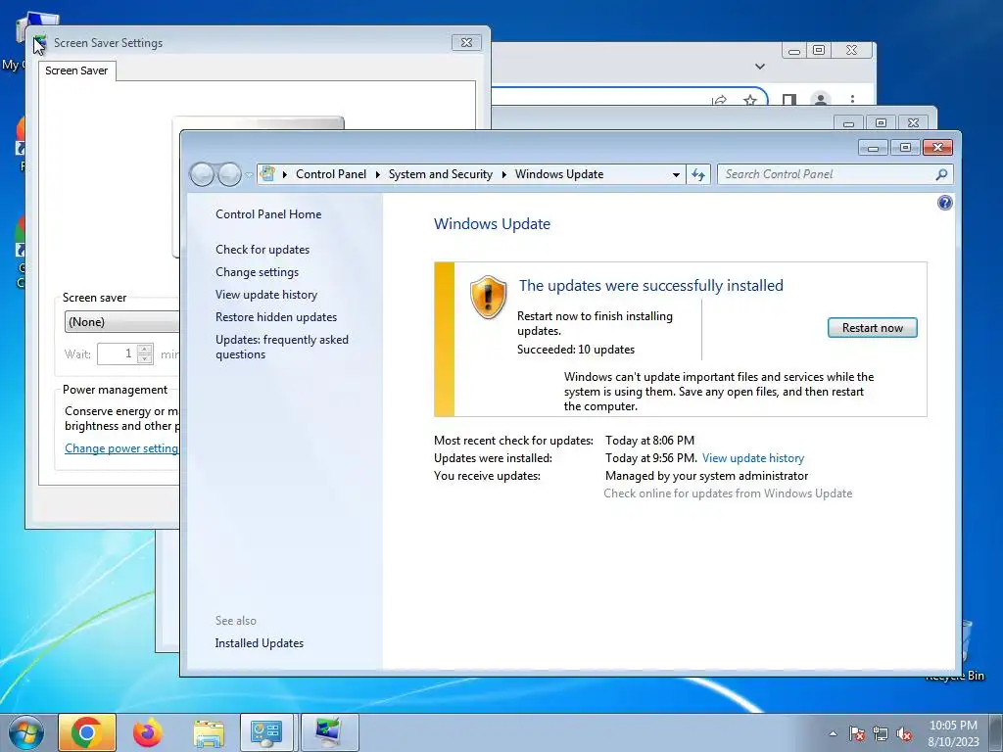Click the address bar refresh button

[697, 174]
